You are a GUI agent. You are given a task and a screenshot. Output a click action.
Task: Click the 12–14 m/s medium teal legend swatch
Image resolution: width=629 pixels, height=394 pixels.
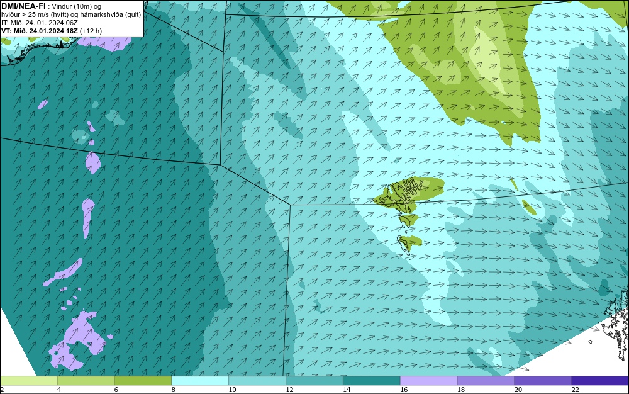(x=314, y=380)
